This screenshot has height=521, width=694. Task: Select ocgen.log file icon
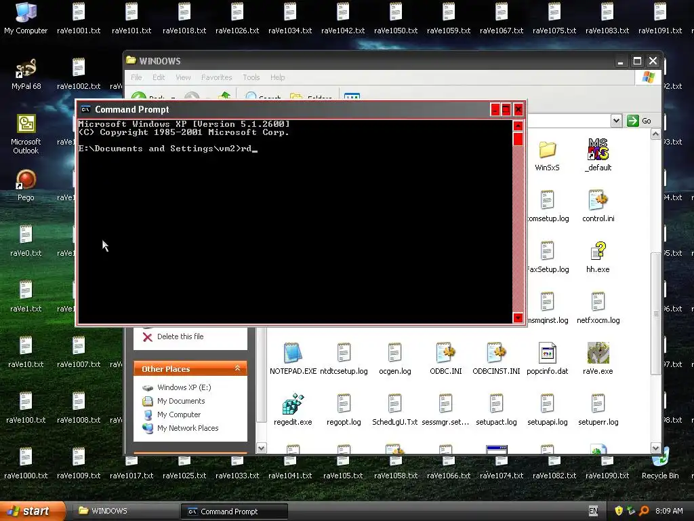pyautogui.click(x=395, y=359)
